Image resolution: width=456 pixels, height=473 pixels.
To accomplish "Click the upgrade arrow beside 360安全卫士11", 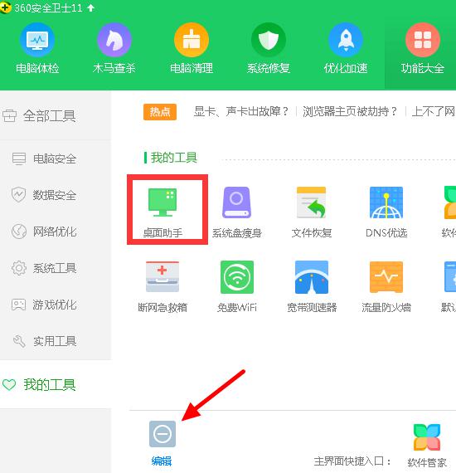I will pyautogui.click(x=90, y=7).
